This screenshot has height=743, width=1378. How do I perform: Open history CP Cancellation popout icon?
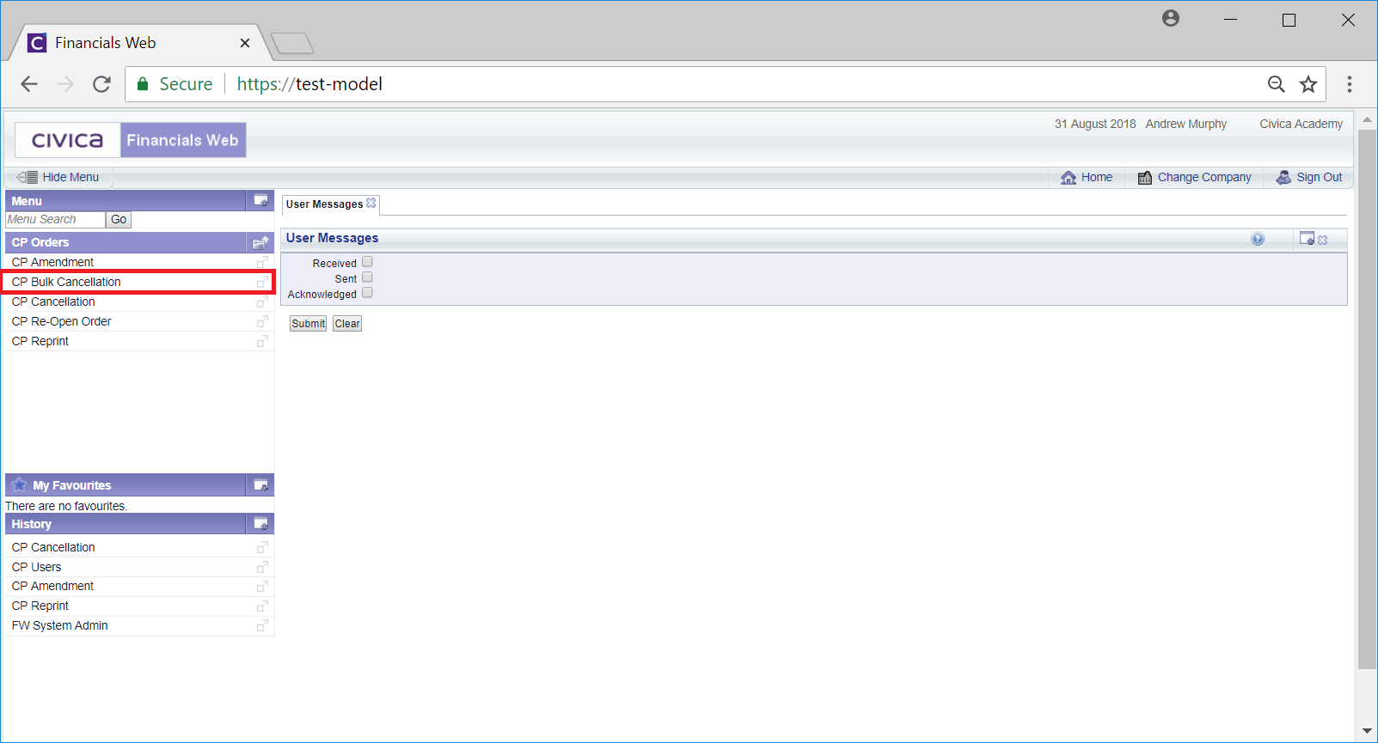click(x=262, y=547)
